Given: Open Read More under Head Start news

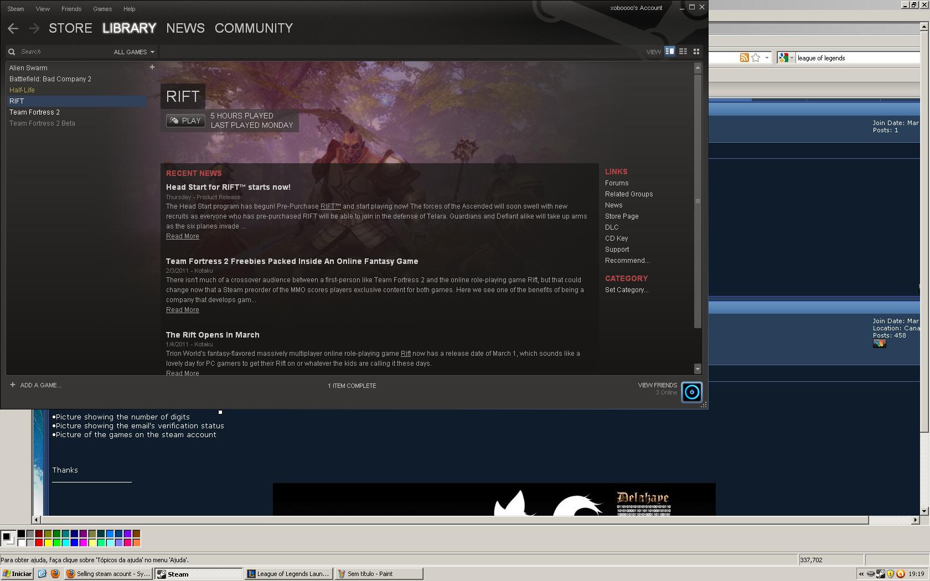Looking at the screenshot, I should (x=183, y=236).
